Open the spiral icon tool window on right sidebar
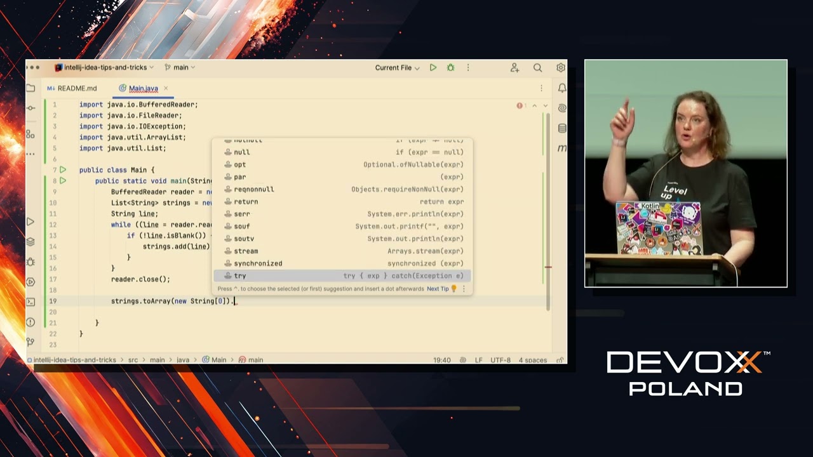Screen dimensions: 813x457 (x=562, y=109)
